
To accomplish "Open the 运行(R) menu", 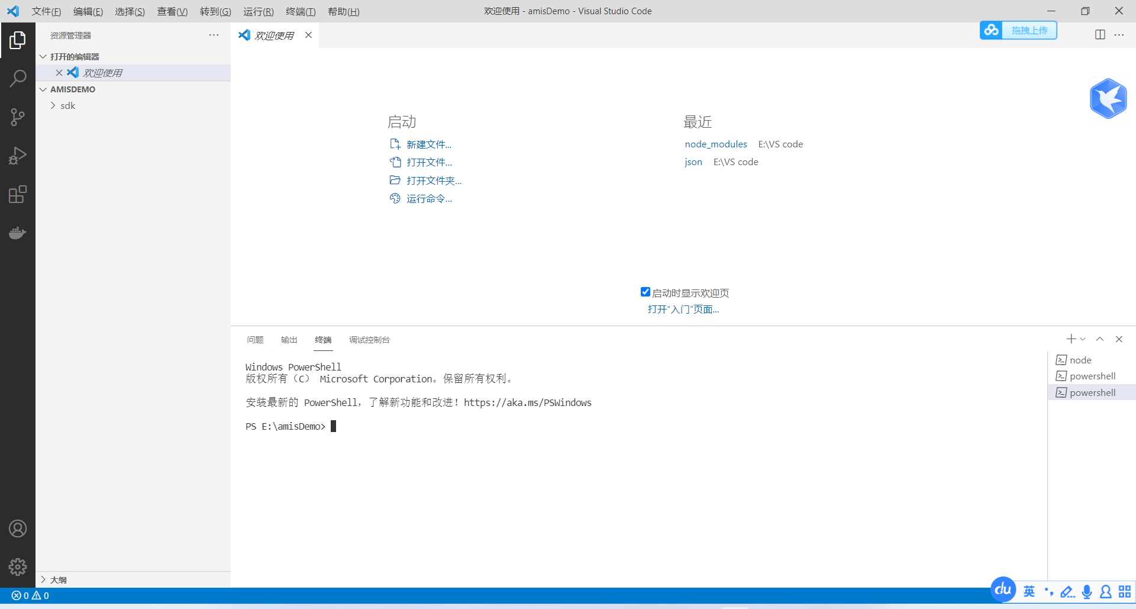I will click(x=258, y=11).
